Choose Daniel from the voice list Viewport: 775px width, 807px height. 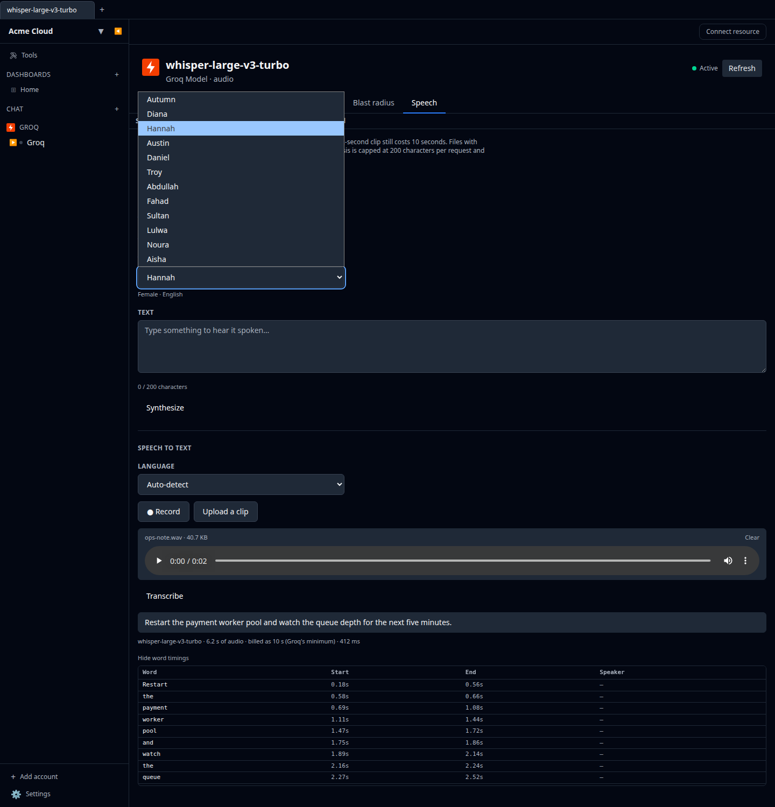click(241, 158)
